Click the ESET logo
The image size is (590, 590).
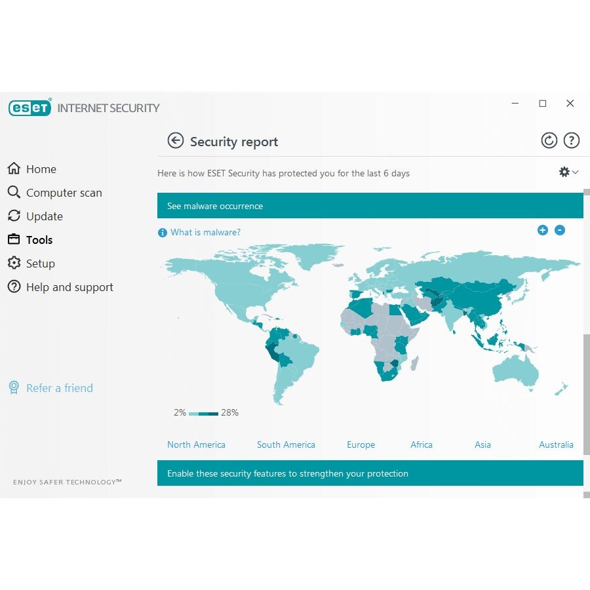point(29,108)
